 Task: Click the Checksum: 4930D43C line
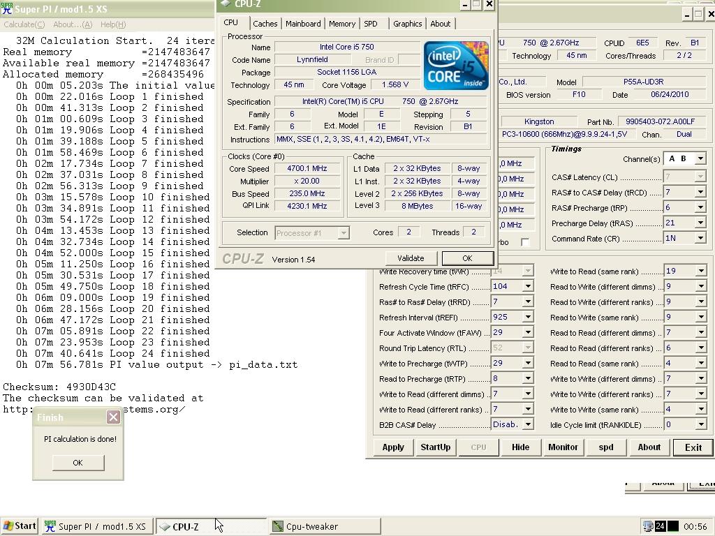[59, 387]
